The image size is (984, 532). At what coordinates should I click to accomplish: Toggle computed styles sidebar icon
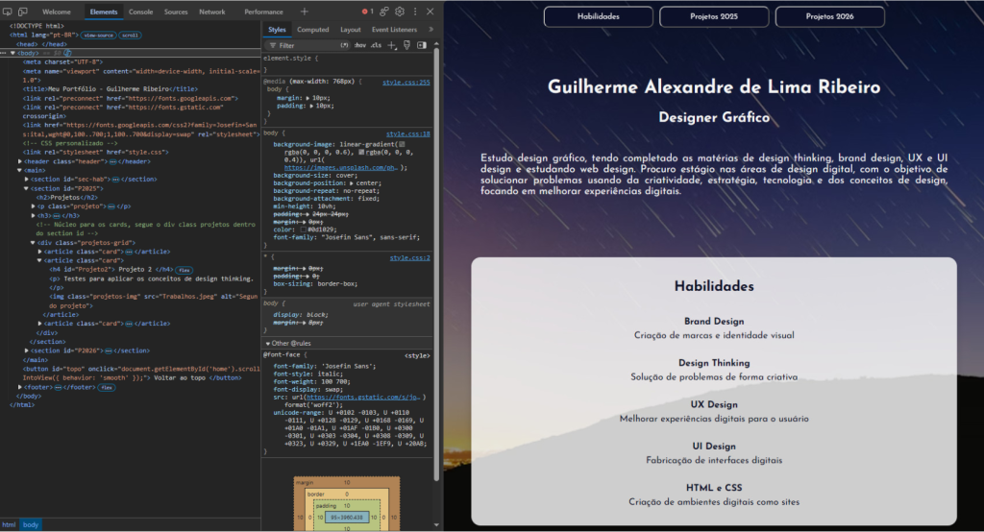coord(422,45)
